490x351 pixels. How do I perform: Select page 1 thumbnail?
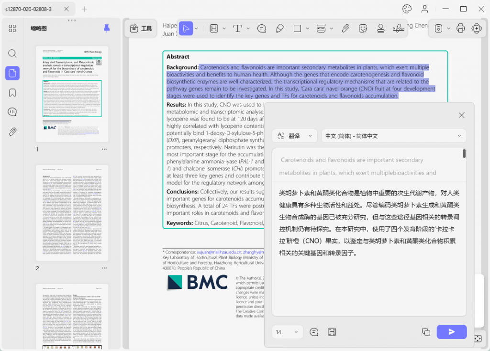pos(72,94)
